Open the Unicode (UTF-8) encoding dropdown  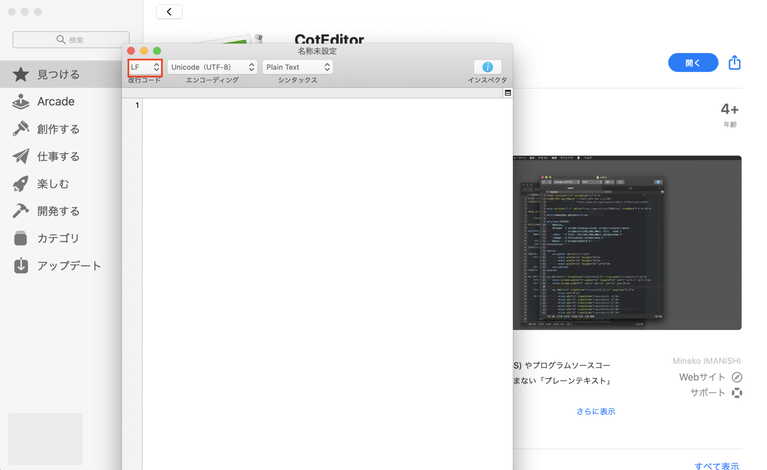(x=212, y=67)
